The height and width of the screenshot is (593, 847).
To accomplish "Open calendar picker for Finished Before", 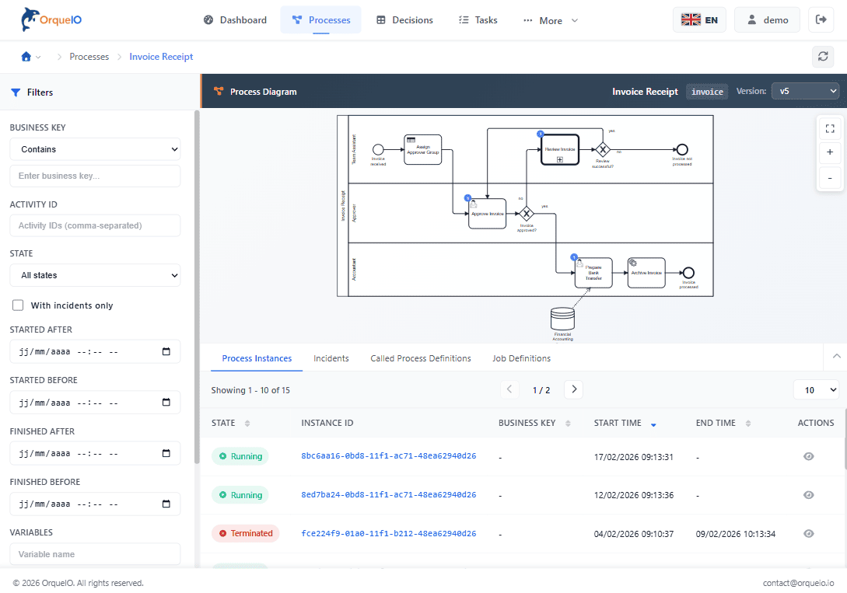I will coord(166,504).
